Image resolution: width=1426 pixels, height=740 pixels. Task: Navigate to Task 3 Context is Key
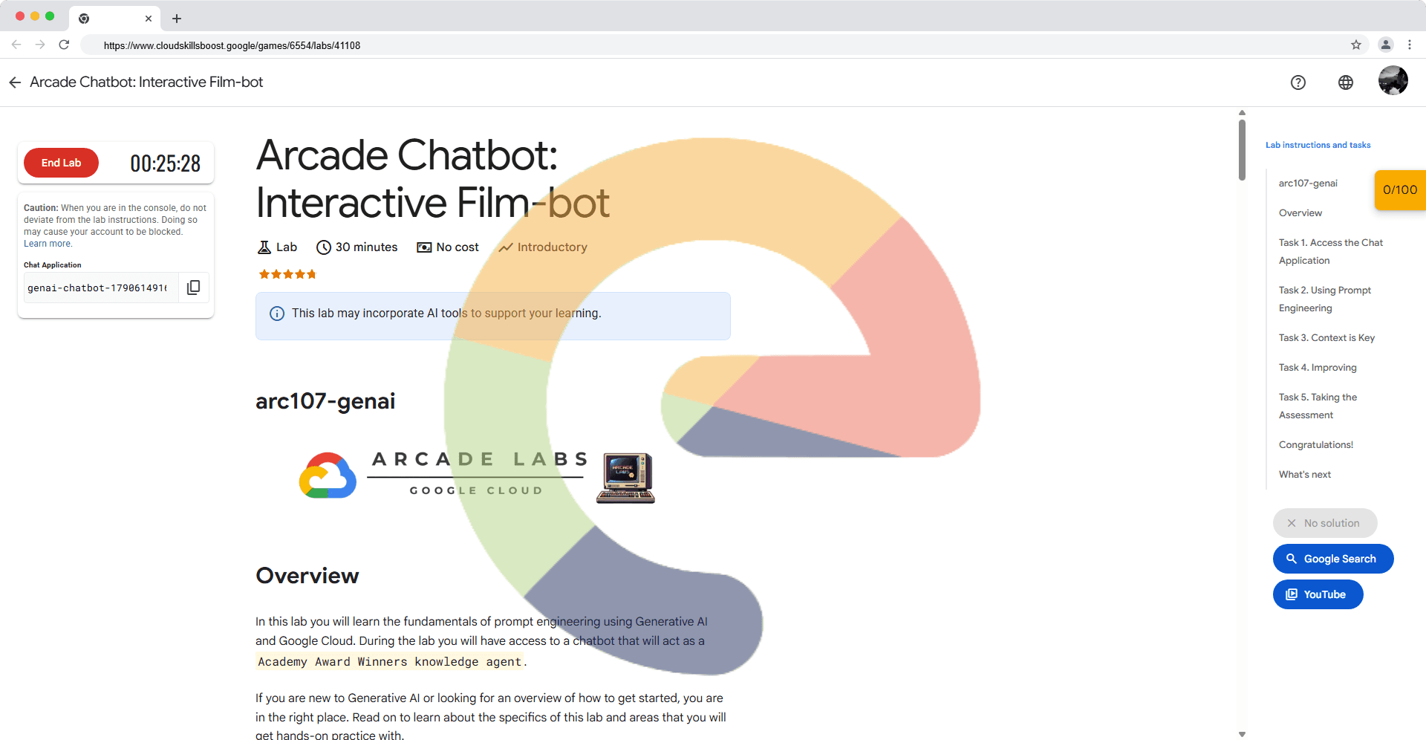pos(1326,338)
